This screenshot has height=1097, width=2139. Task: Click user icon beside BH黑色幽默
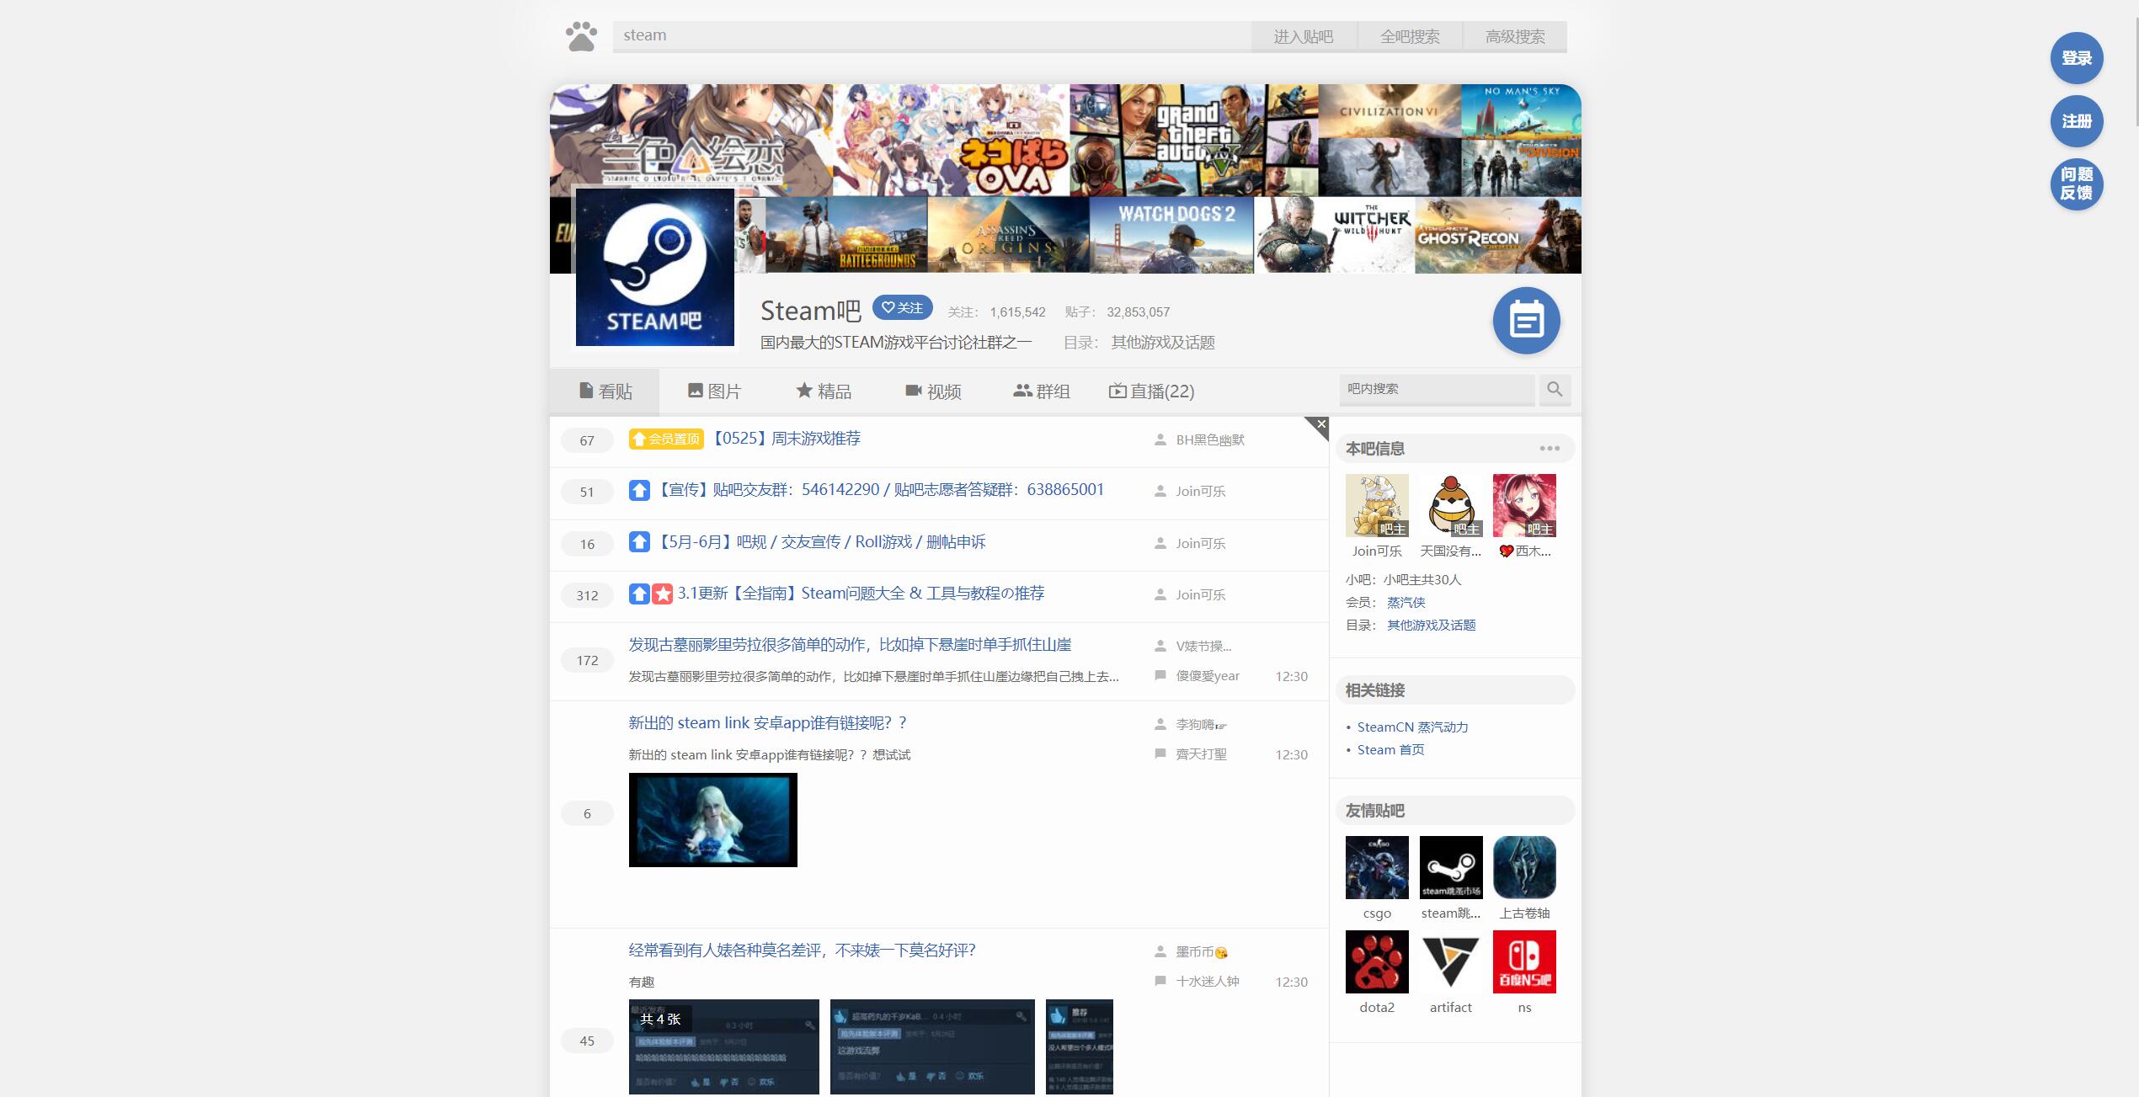pos(1160,439)
